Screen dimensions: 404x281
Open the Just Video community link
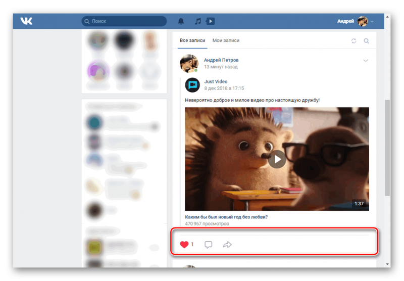pos(216,81)
